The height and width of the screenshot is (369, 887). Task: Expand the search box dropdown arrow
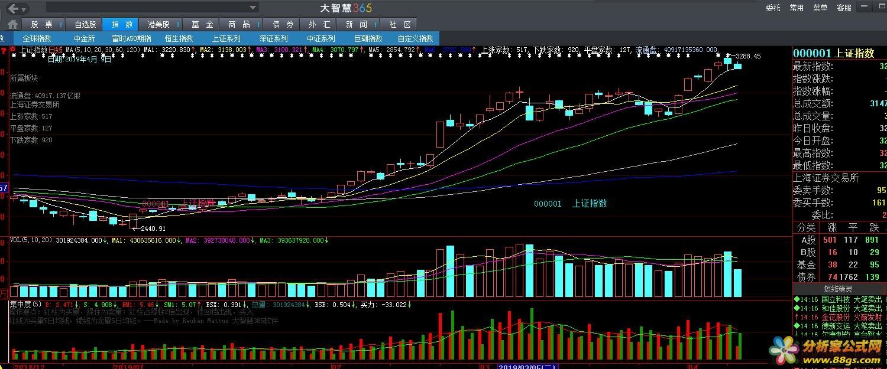point(253,8)
